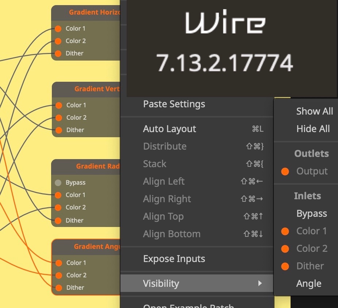Click Color 1 port on Gradient Horizontal node
Viewport: 338px width, 308px height.
[x=58, y=28]
